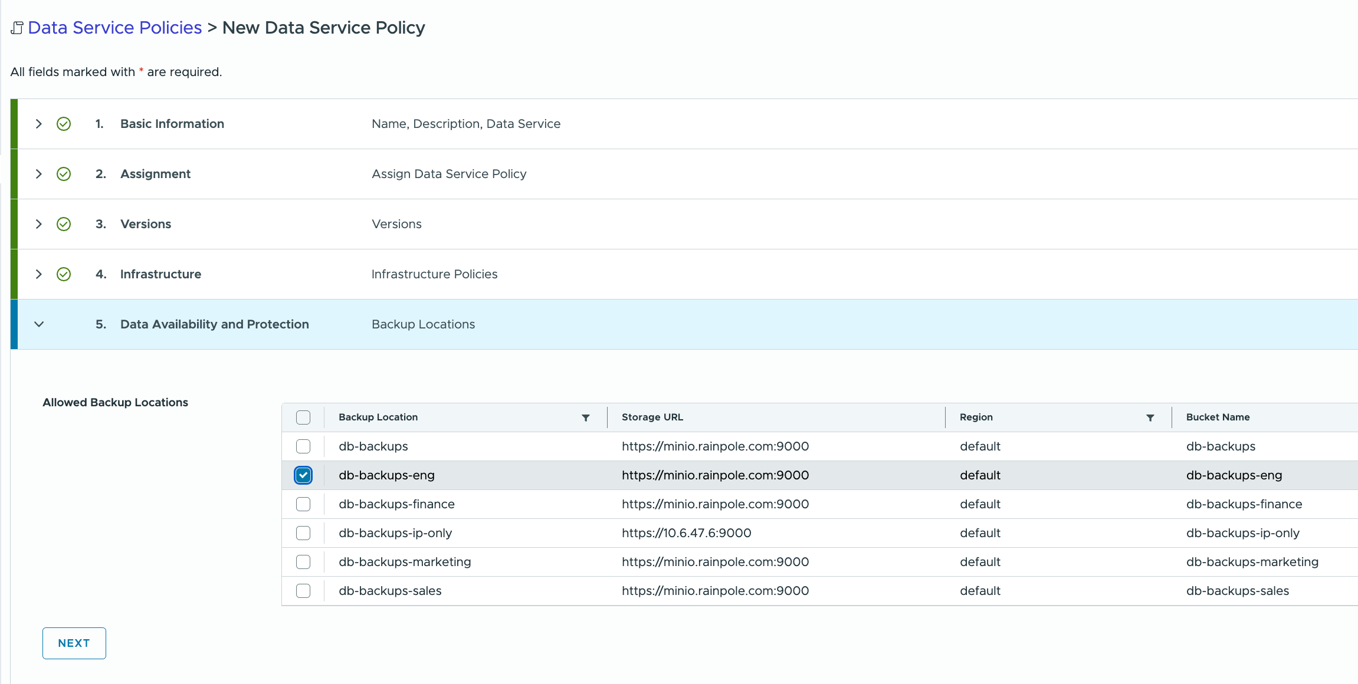The height and width of the screenshot is (684, 1358).
Task: Click Basic Information green checkmark icon
Action: click(64, 124)
